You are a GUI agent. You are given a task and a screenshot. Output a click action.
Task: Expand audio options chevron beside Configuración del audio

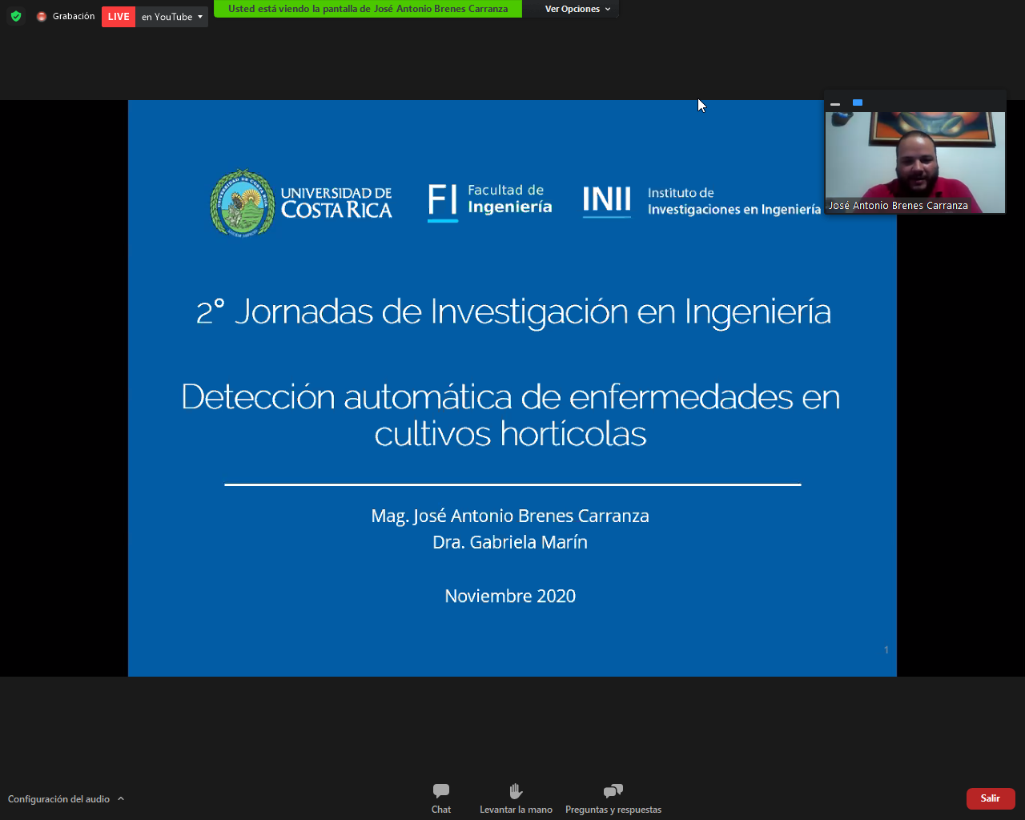[x=121, y=798]
